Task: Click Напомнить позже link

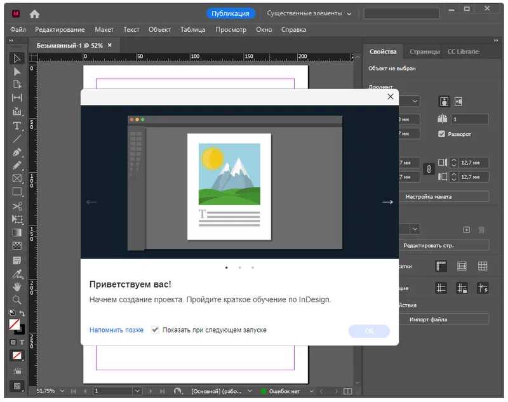Action: [x=116, y=330]
